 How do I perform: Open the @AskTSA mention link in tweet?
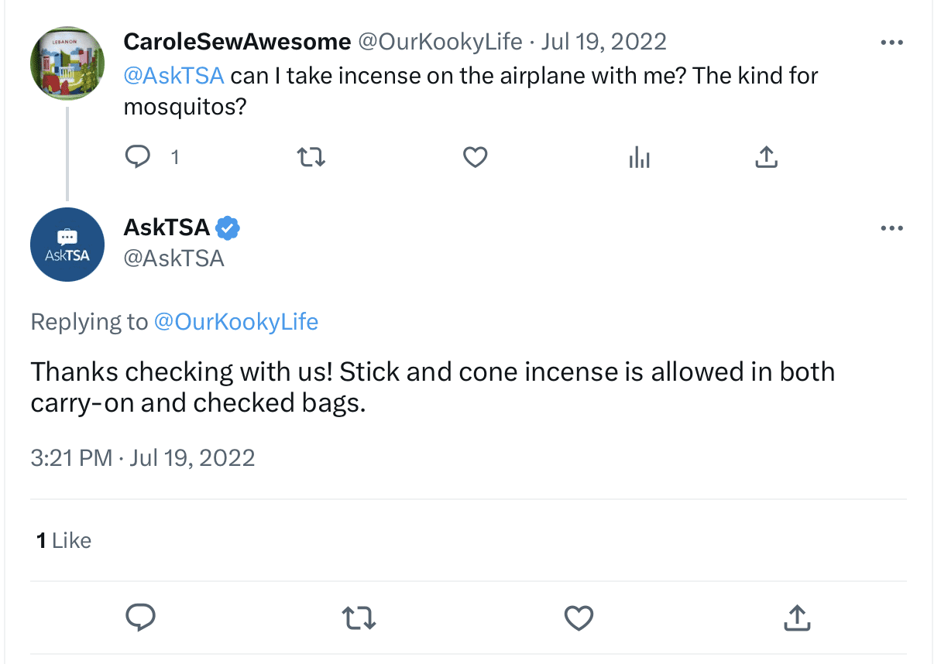[174, 76]
